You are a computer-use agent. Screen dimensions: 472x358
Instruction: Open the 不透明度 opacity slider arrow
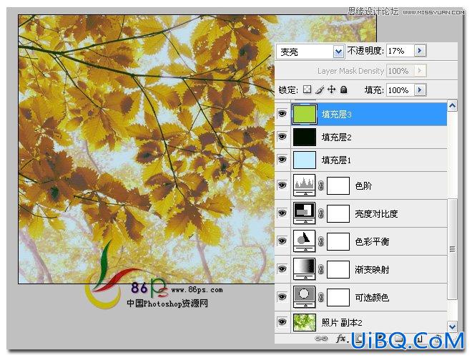tap(420, 51)
